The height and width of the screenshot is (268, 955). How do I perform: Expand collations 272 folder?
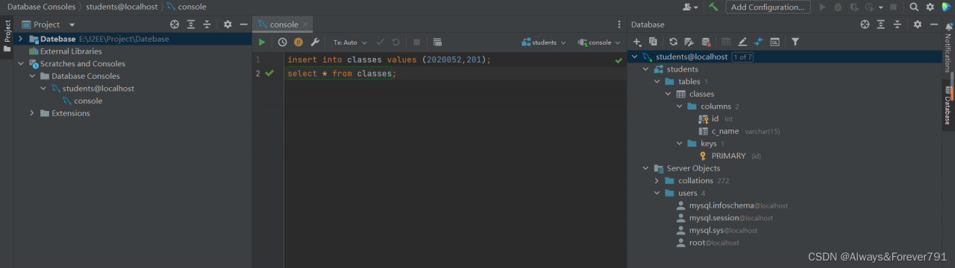click(x=657, y=181)
